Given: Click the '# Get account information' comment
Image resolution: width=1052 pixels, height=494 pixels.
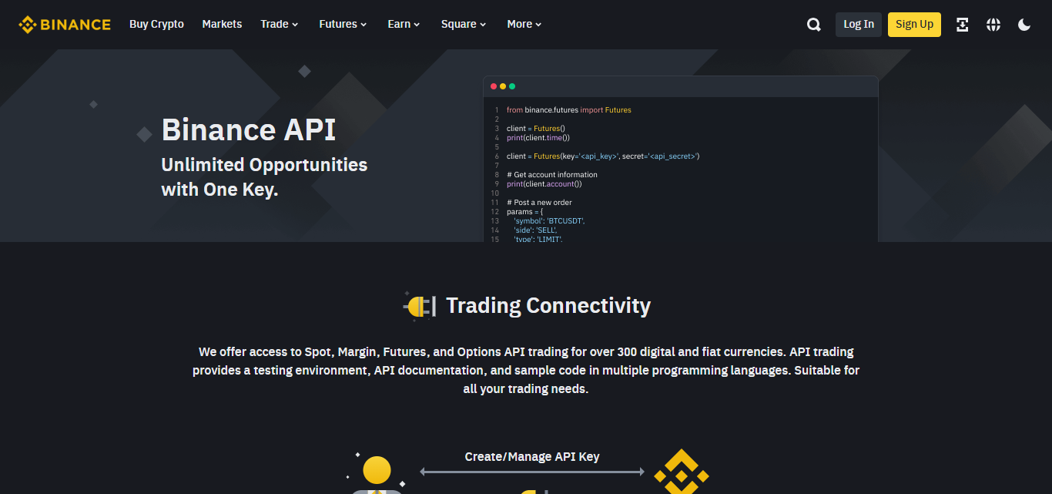Looking at the screenshot, I should click(x=552, y=175).
